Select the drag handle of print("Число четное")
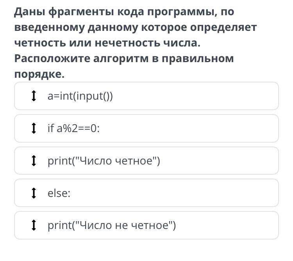 34,161
